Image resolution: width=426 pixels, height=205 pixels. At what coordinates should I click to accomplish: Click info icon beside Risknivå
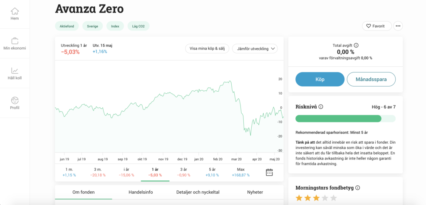click(x=321, y=107)
